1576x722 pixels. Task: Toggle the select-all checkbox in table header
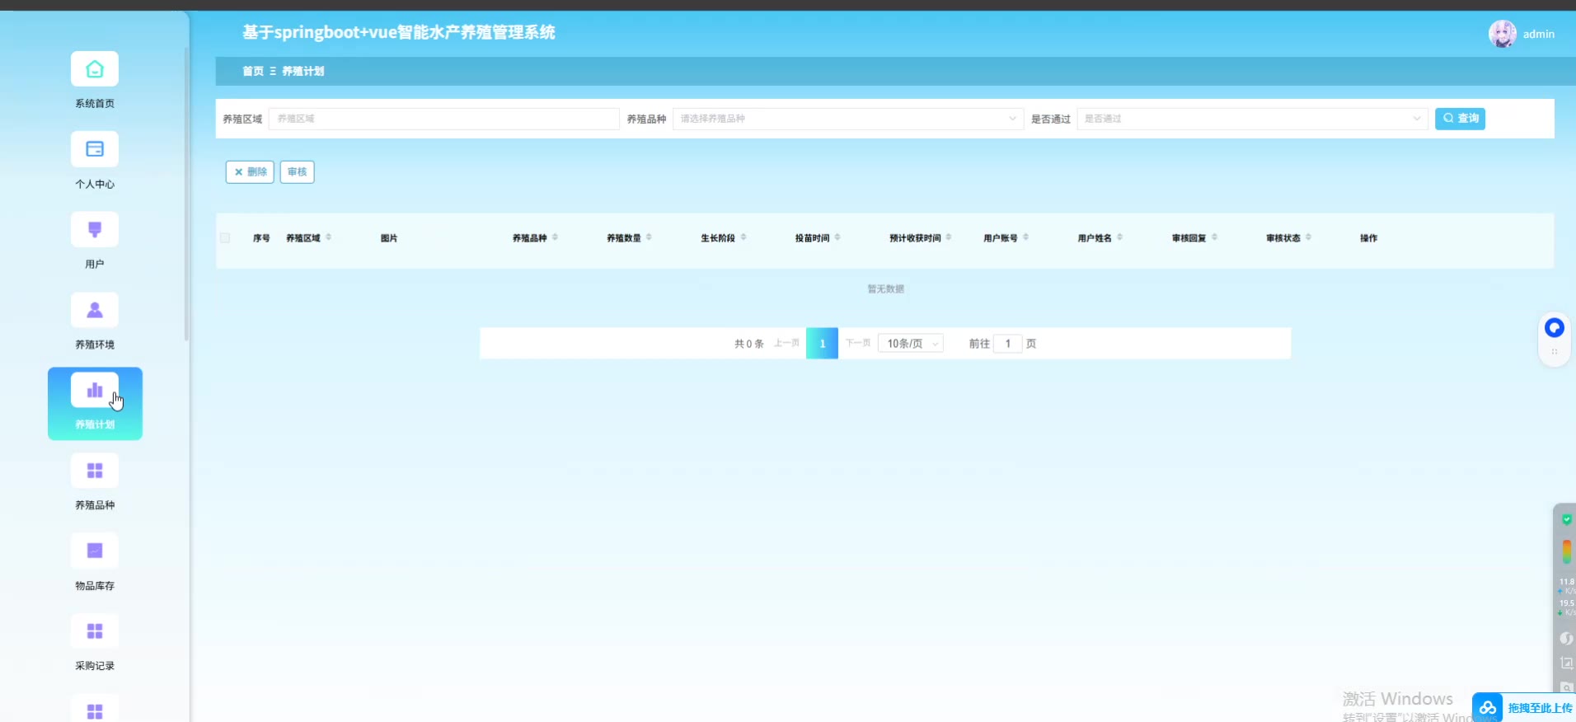coord(225,238)
